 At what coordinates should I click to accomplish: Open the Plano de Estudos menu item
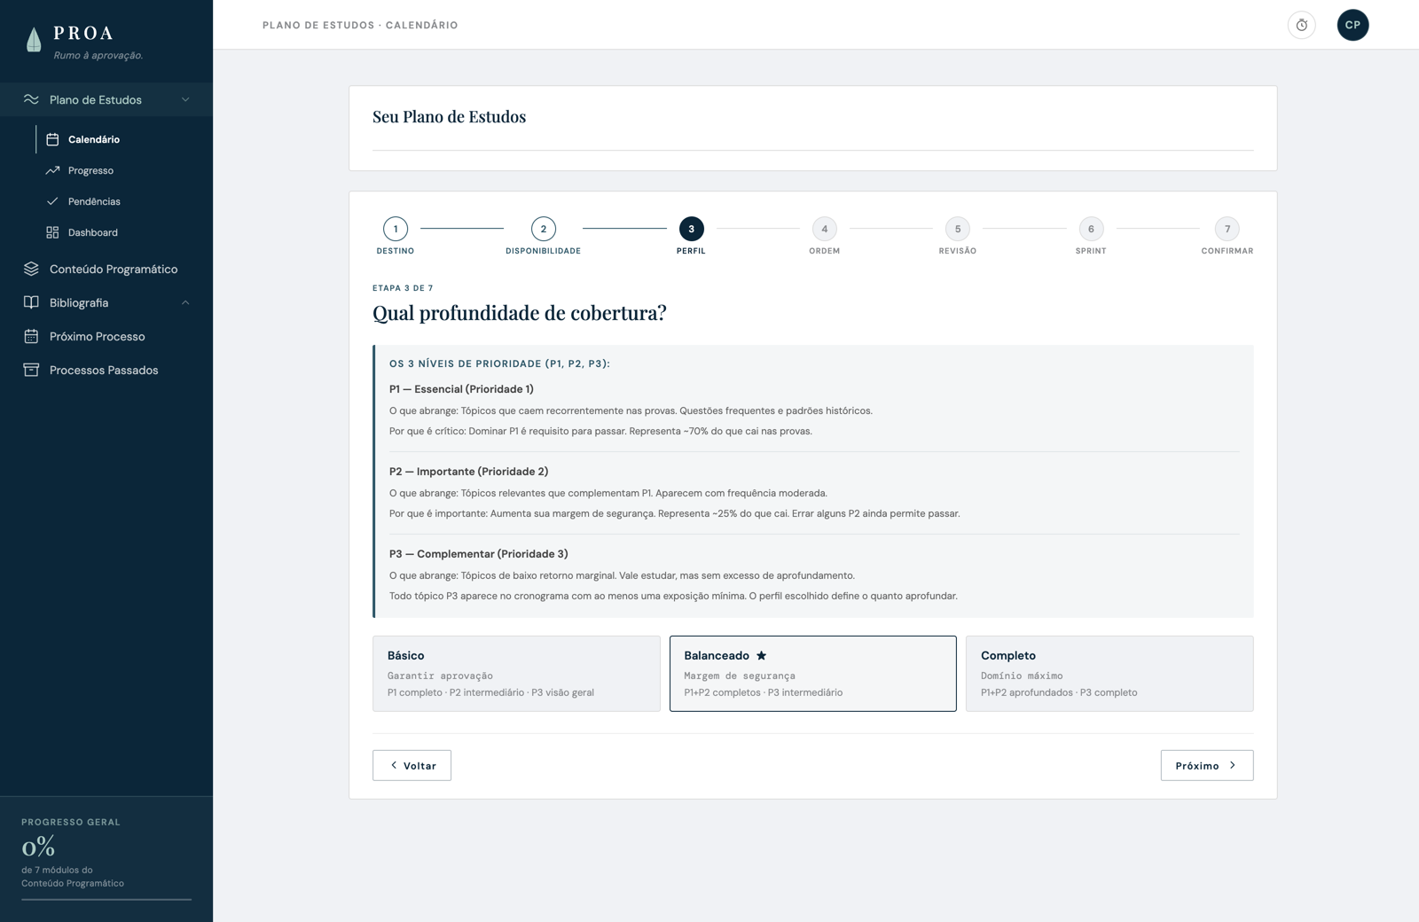106,99
